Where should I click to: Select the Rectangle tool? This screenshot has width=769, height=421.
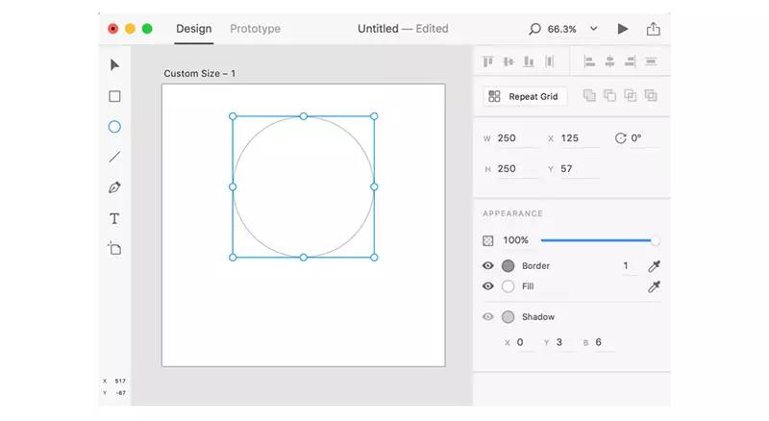click(114, 96)
